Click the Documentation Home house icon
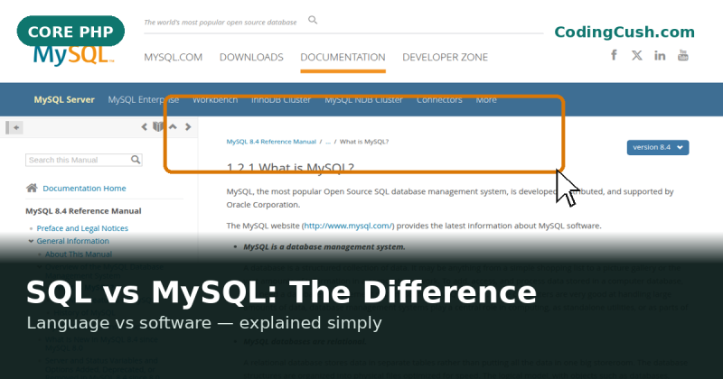 [x=32, y=188]
